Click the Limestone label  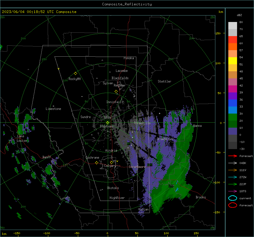[x=53, y=109]
